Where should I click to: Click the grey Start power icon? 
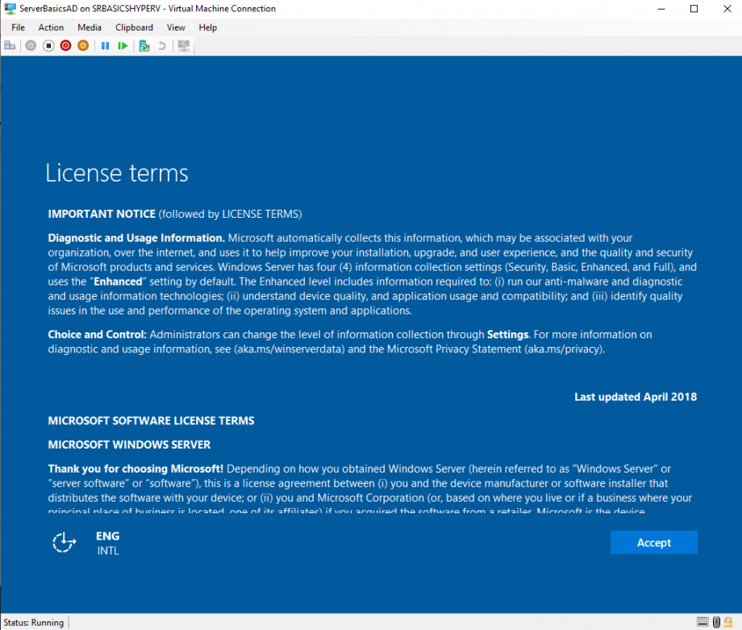(x=31, y=46)
